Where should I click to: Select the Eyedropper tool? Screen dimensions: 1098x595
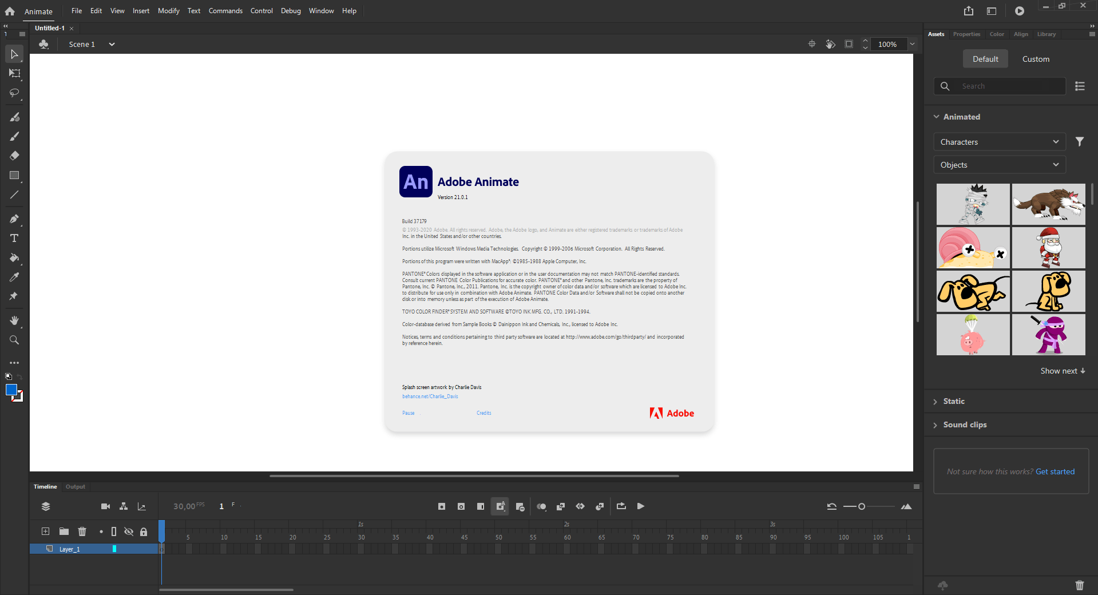[x=14, y=277]
